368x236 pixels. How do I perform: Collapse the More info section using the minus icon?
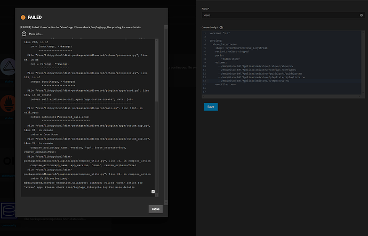click(24, 34)
